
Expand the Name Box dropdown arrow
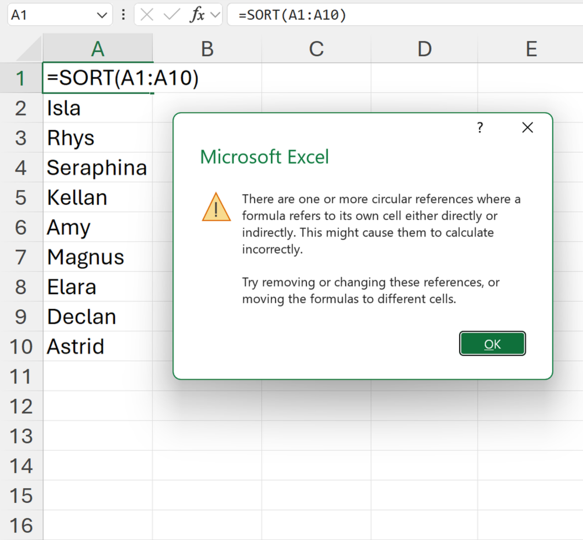click(x=102, y=15)
